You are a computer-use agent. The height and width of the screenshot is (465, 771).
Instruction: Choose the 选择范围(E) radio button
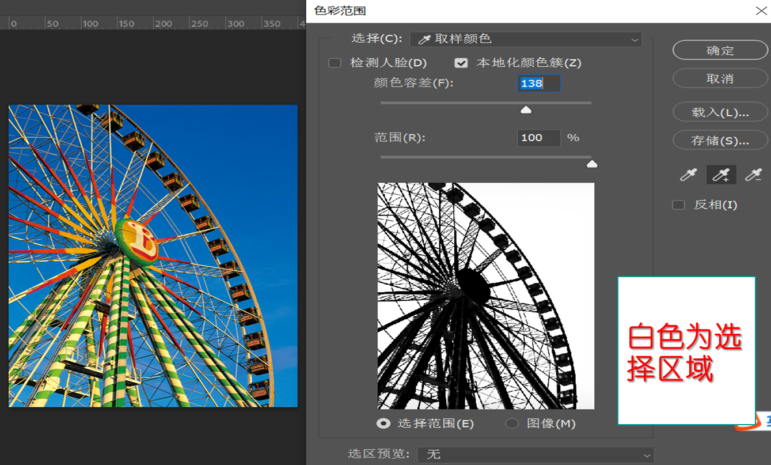(383, 424)
